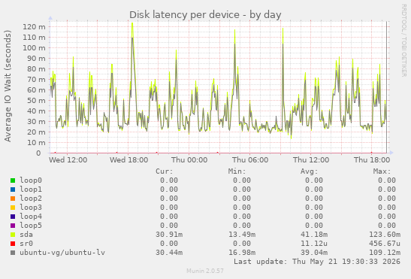
Task: Select the loop5 legend label
Action: 31,226
